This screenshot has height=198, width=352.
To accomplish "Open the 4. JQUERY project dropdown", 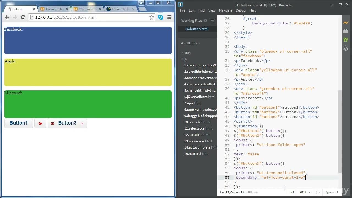I will pos(191,43).
